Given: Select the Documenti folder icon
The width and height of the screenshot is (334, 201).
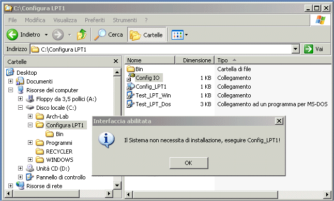Looking at the screenshot, I should pos(20,81).
